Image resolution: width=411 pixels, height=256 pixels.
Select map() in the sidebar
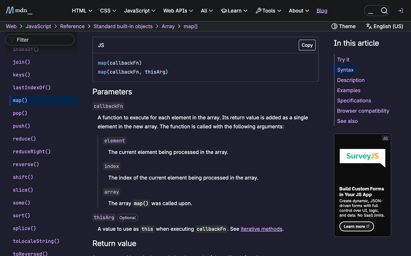coord(43,100)
